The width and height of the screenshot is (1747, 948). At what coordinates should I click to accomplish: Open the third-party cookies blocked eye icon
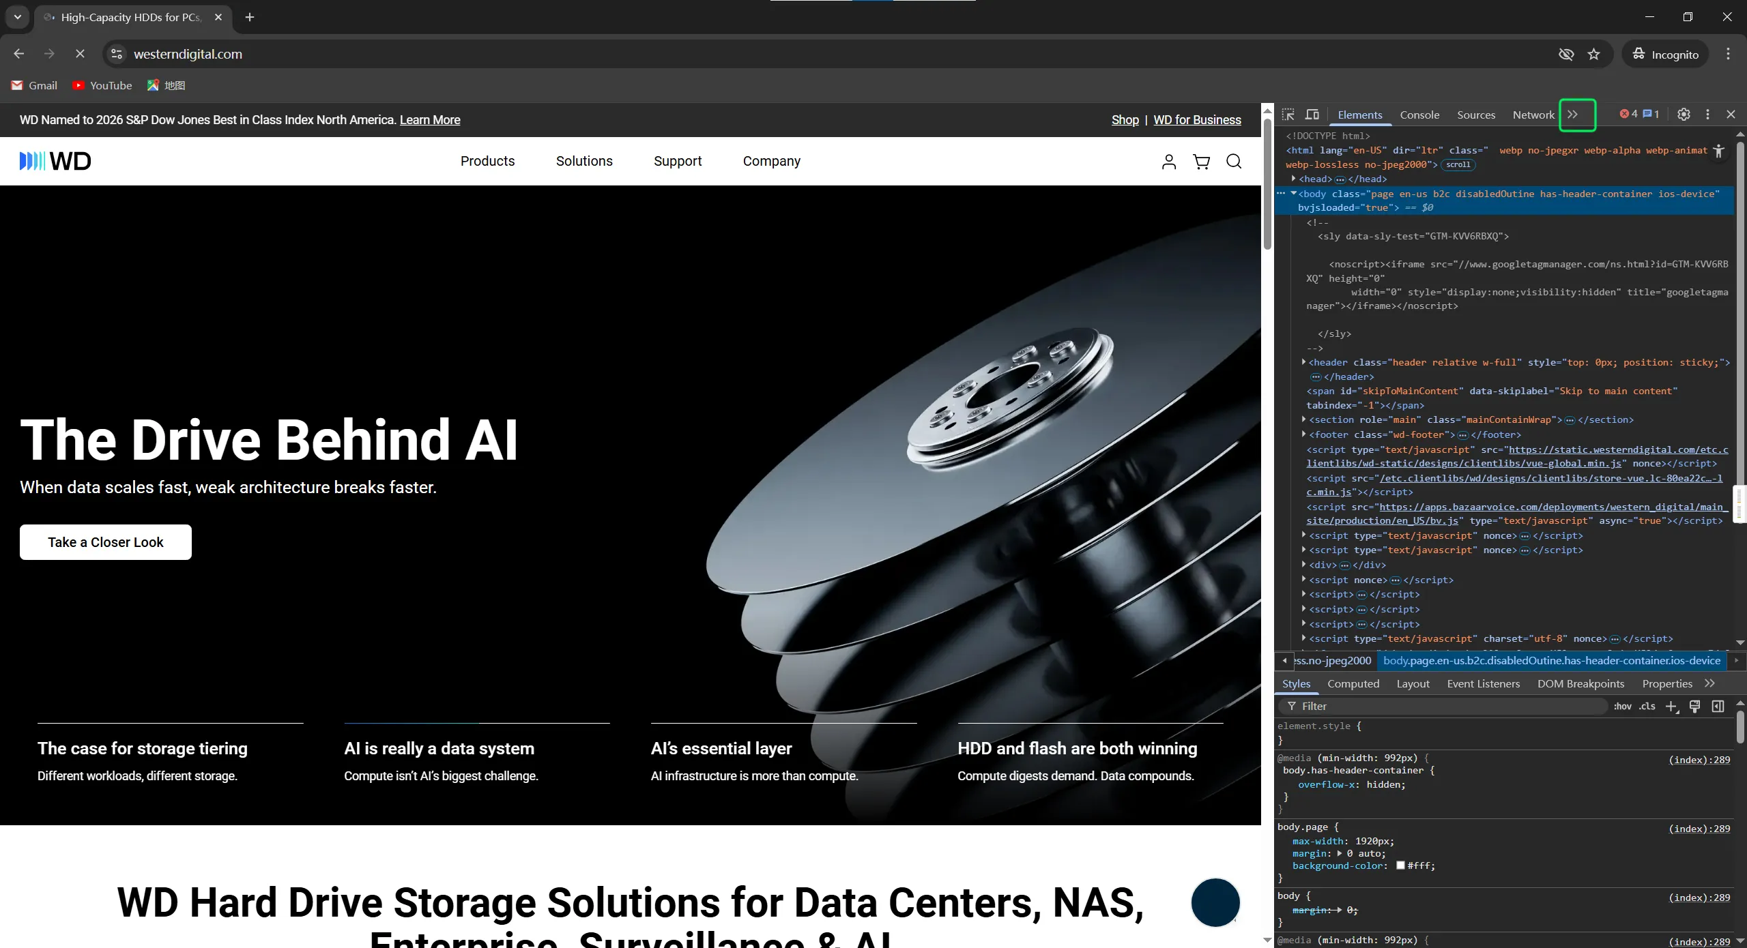(1566, 54)
